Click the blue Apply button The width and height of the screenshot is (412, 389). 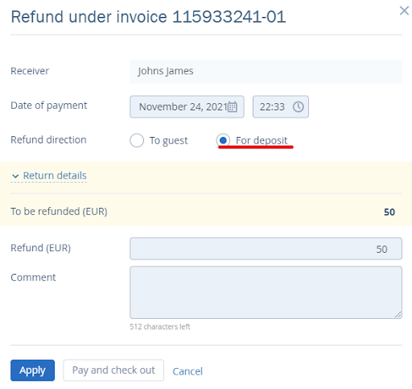[32, 370]
